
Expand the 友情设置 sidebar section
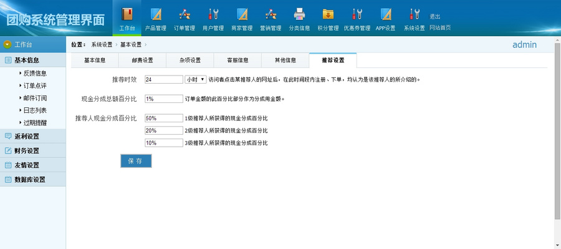33,165
